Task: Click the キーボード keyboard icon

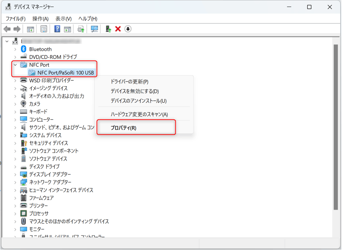Action: click(x=24, y=111)
